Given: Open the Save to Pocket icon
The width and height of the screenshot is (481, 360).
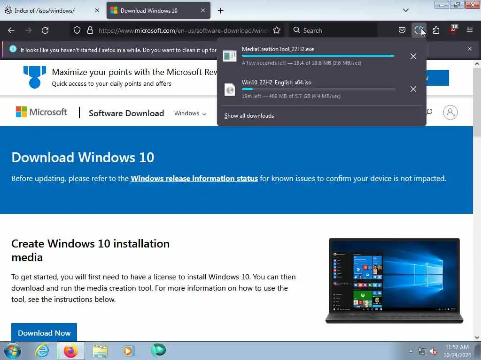Looking at the screenshot, I should [x=402, y=30].
